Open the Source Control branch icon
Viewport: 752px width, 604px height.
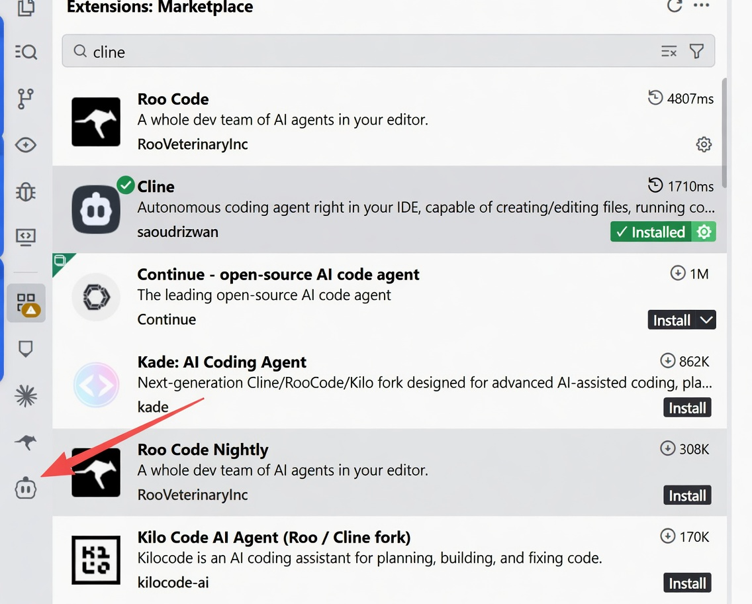(x=26, y=99)
